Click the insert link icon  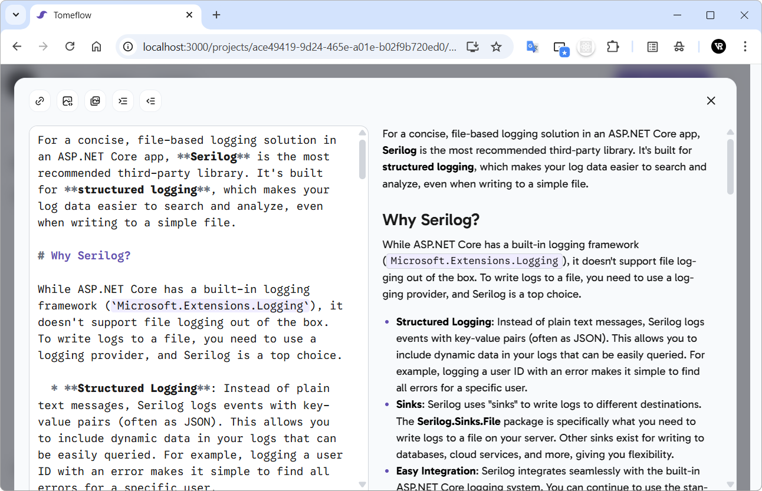[40, 101]
